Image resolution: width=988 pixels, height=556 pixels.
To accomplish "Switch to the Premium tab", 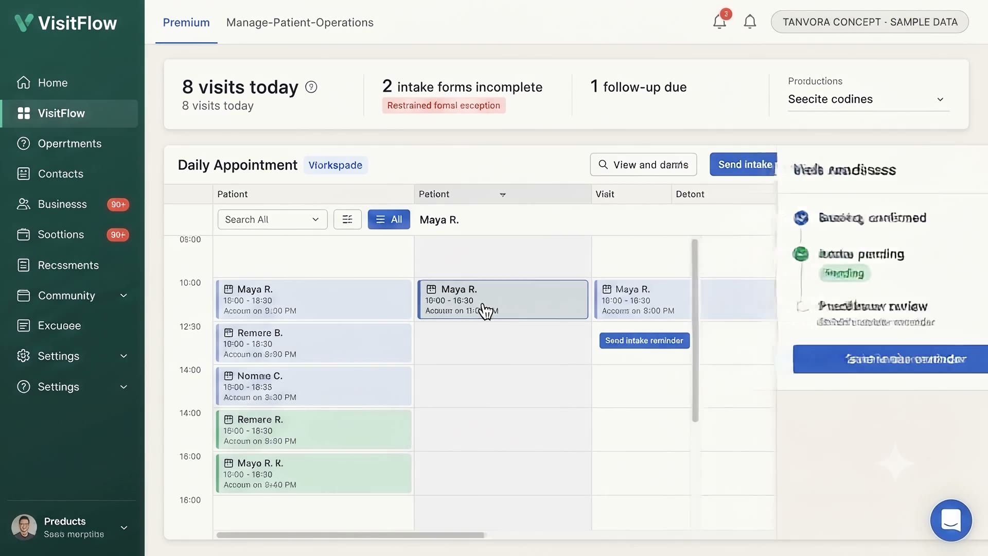I will click(x=186, y=23).
